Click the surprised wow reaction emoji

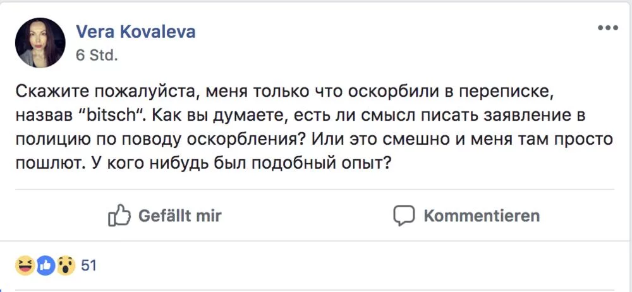[x=66, y=265]
